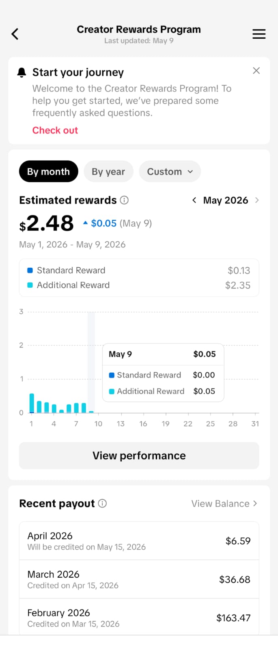Select the By month tab

tap(48, 171)
